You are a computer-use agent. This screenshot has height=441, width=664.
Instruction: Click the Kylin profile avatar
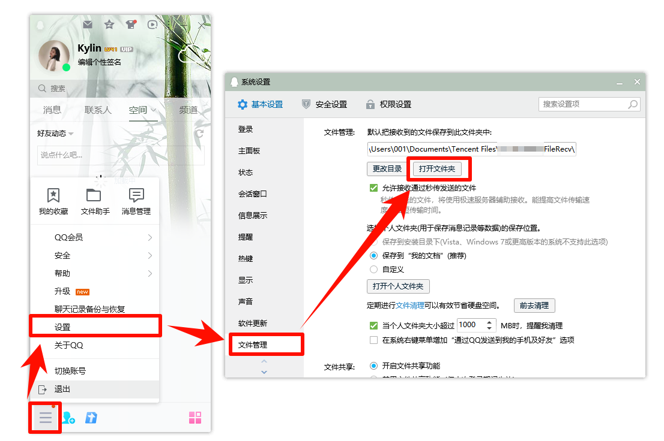(x=54, y=56)
